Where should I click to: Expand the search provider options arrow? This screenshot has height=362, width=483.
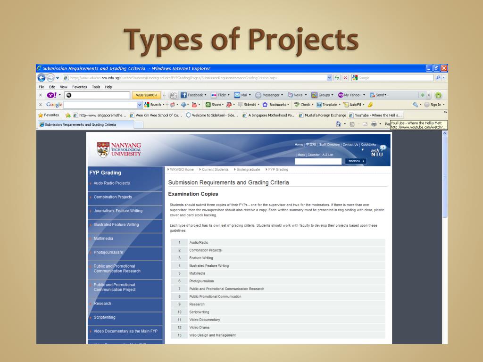pyautogui.click(x=444, y=78)
